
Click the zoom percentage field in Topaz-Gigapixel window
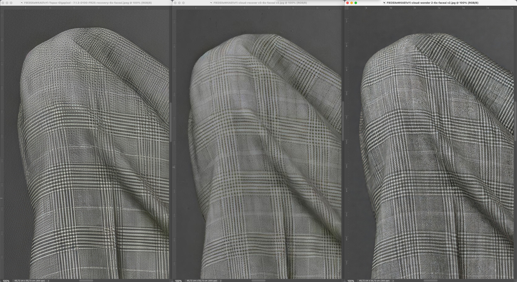(6, 280)
